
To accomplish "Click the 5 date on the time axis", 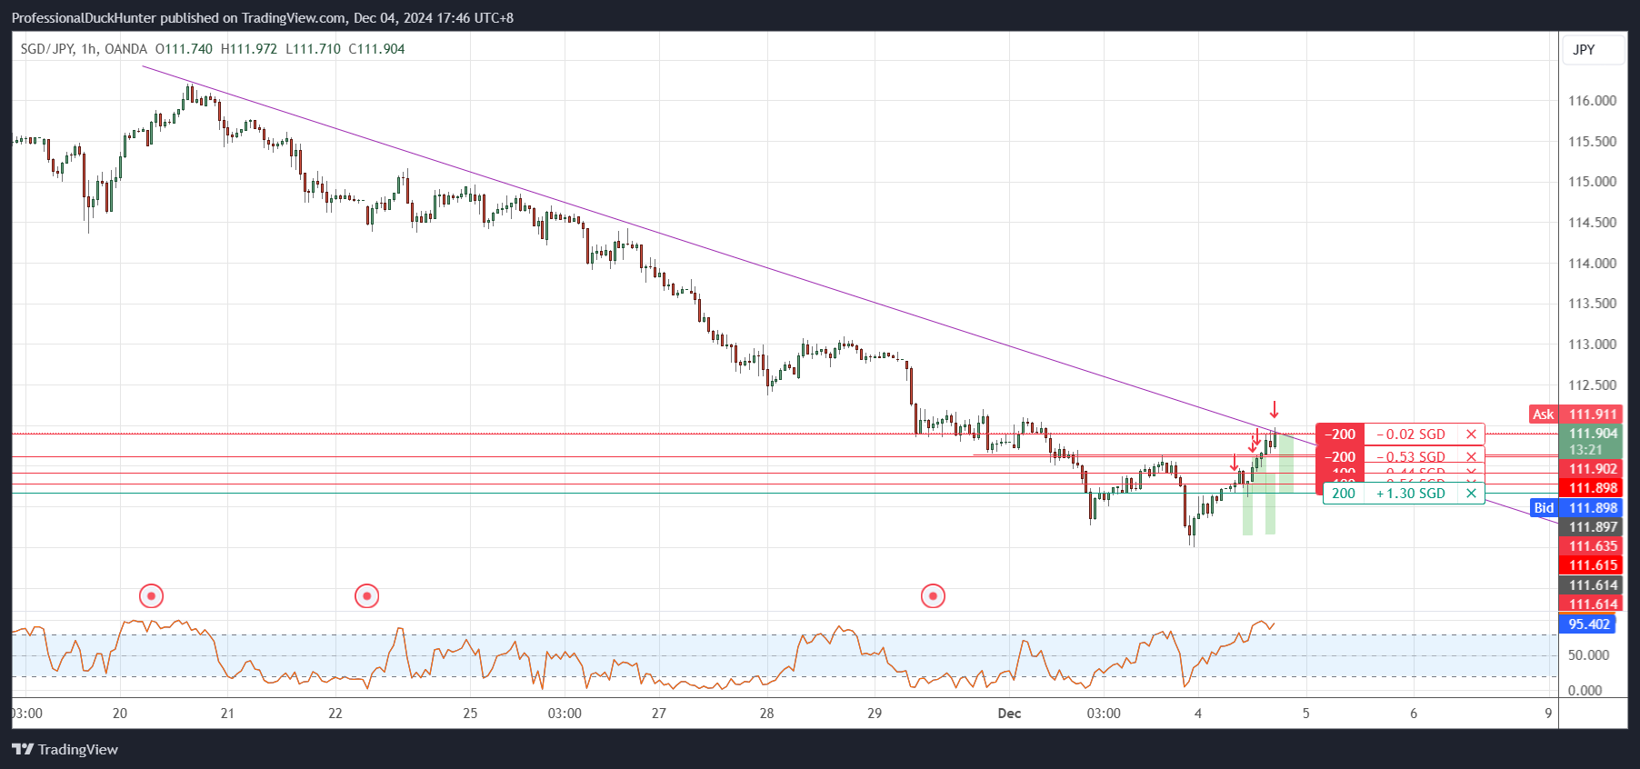I will [1305, 714].
